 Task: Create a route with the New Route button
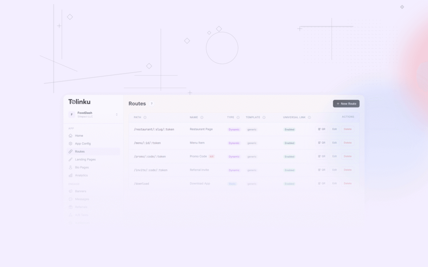(x=346, y=103)
